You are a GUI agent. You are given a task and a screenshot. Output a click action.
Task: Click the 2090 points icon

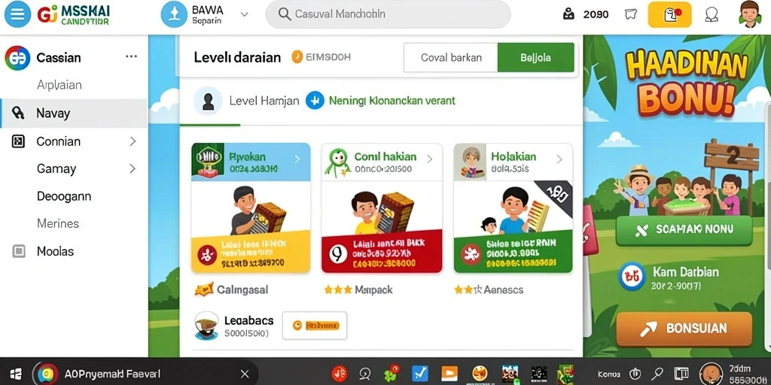pos(568,14)
